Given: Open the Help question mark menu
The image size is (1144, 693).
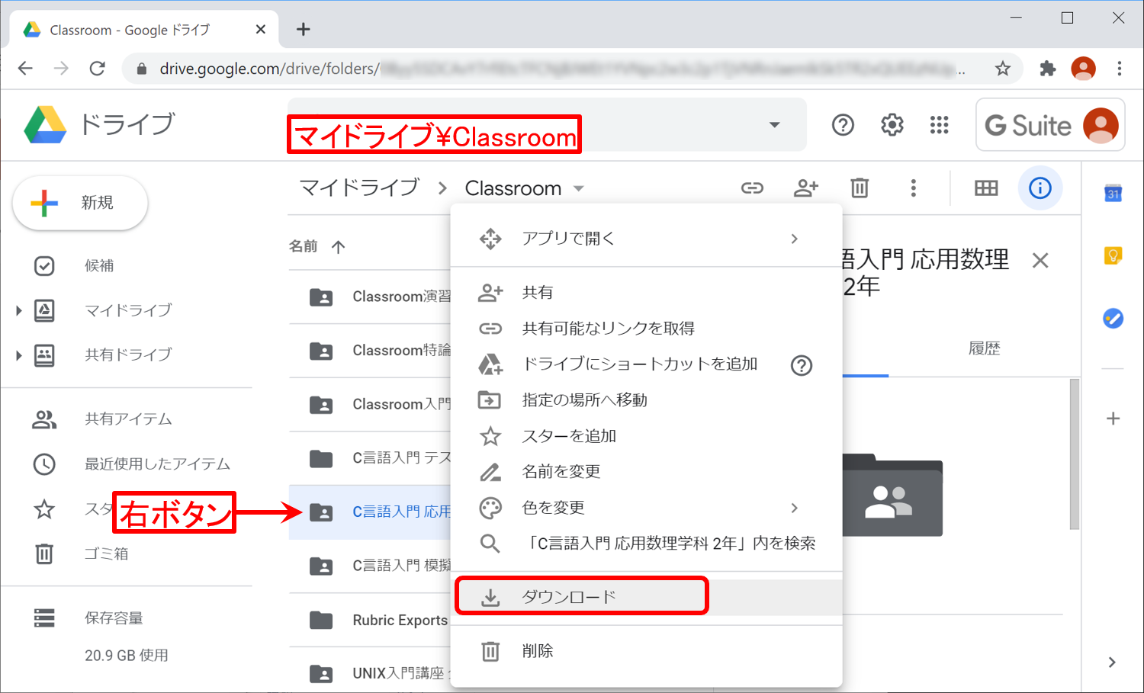Looking at the screenshot, I should (843, 125).
